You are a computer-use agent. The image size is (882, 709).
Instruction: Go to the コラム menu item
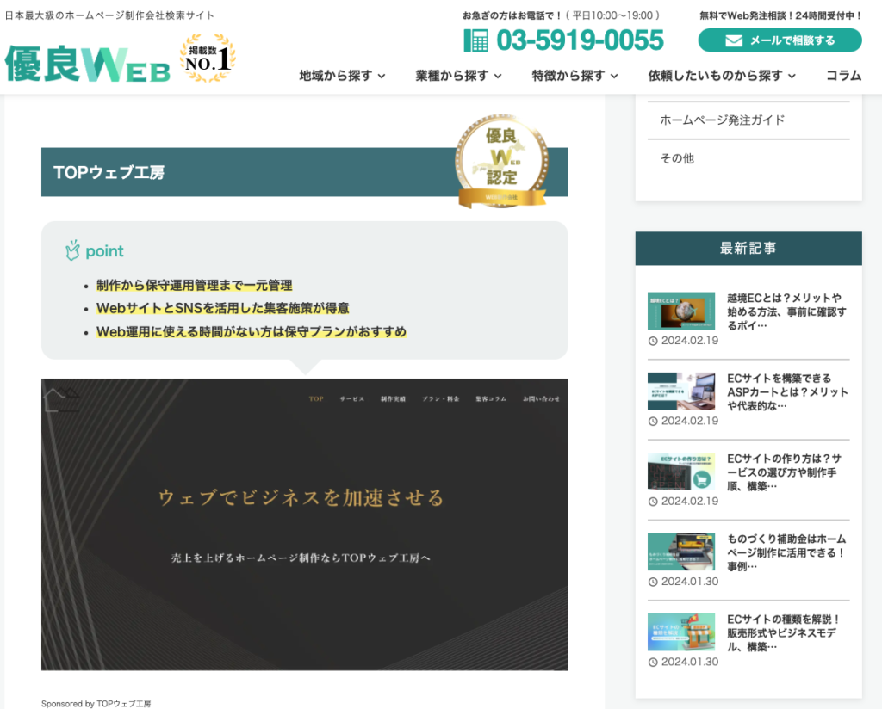pos(843,76)
